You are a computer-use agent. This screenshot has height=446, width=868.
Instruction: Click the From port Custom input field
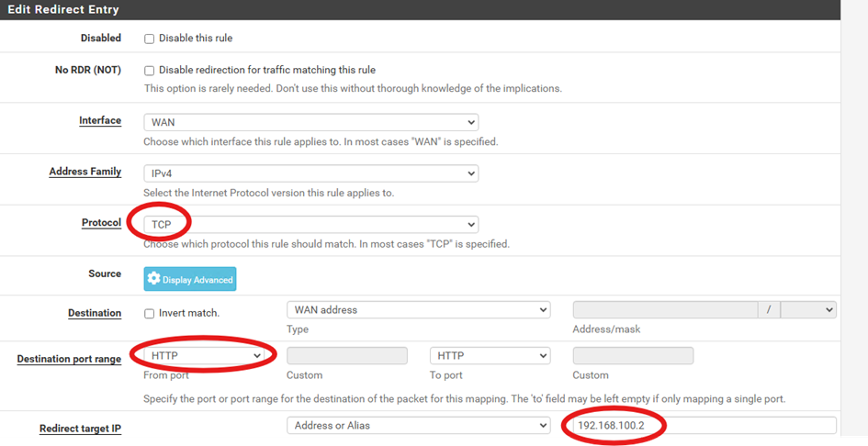pos(347,355)
